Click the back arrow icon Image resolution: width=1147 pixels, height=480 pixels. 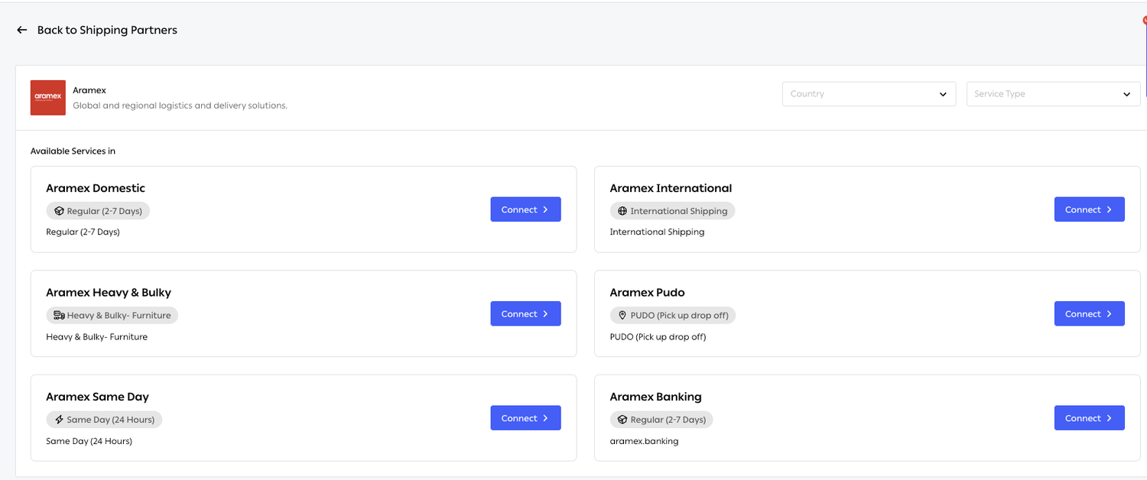pyautogui.click(x=22, y=30)
